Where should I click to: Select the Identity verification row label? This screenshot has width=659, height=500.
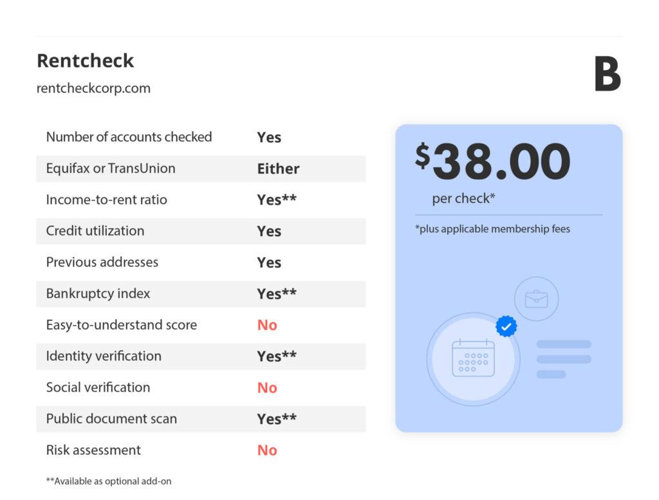(104, 356)
